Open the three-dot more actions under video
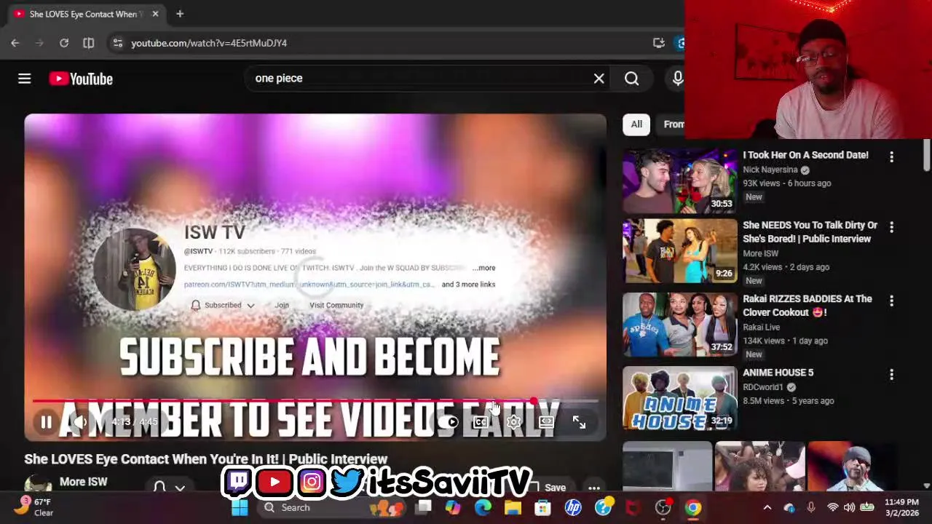The image size is (932, 524). [593, 488]
